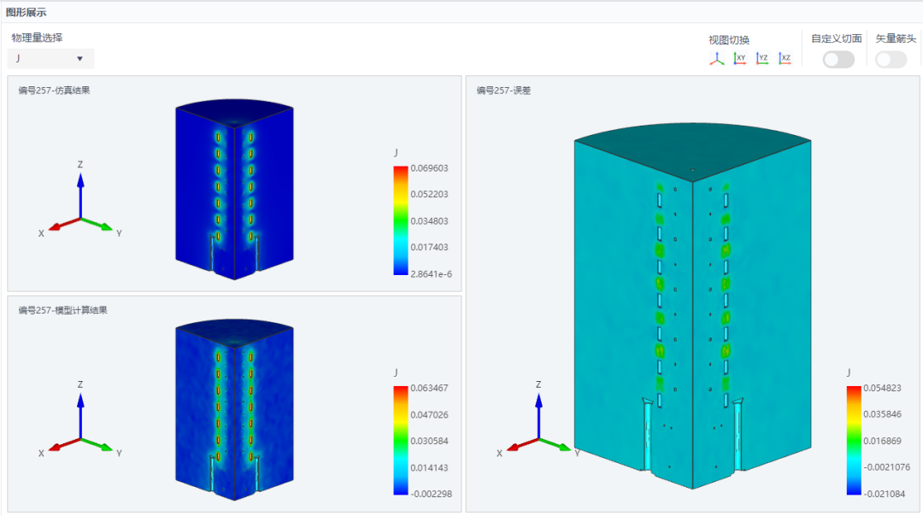Click the Y axis arrow in model result panel

pyautogui.click(x=97, y=444)
